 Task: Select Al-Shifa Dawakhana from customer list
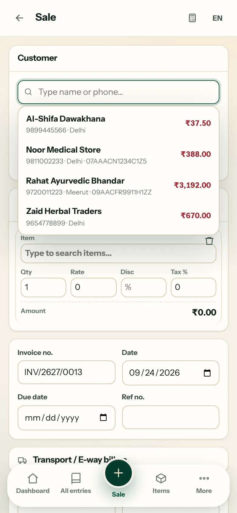tap(118, 124)
